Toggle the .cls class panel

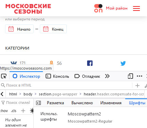pos(14,111)
